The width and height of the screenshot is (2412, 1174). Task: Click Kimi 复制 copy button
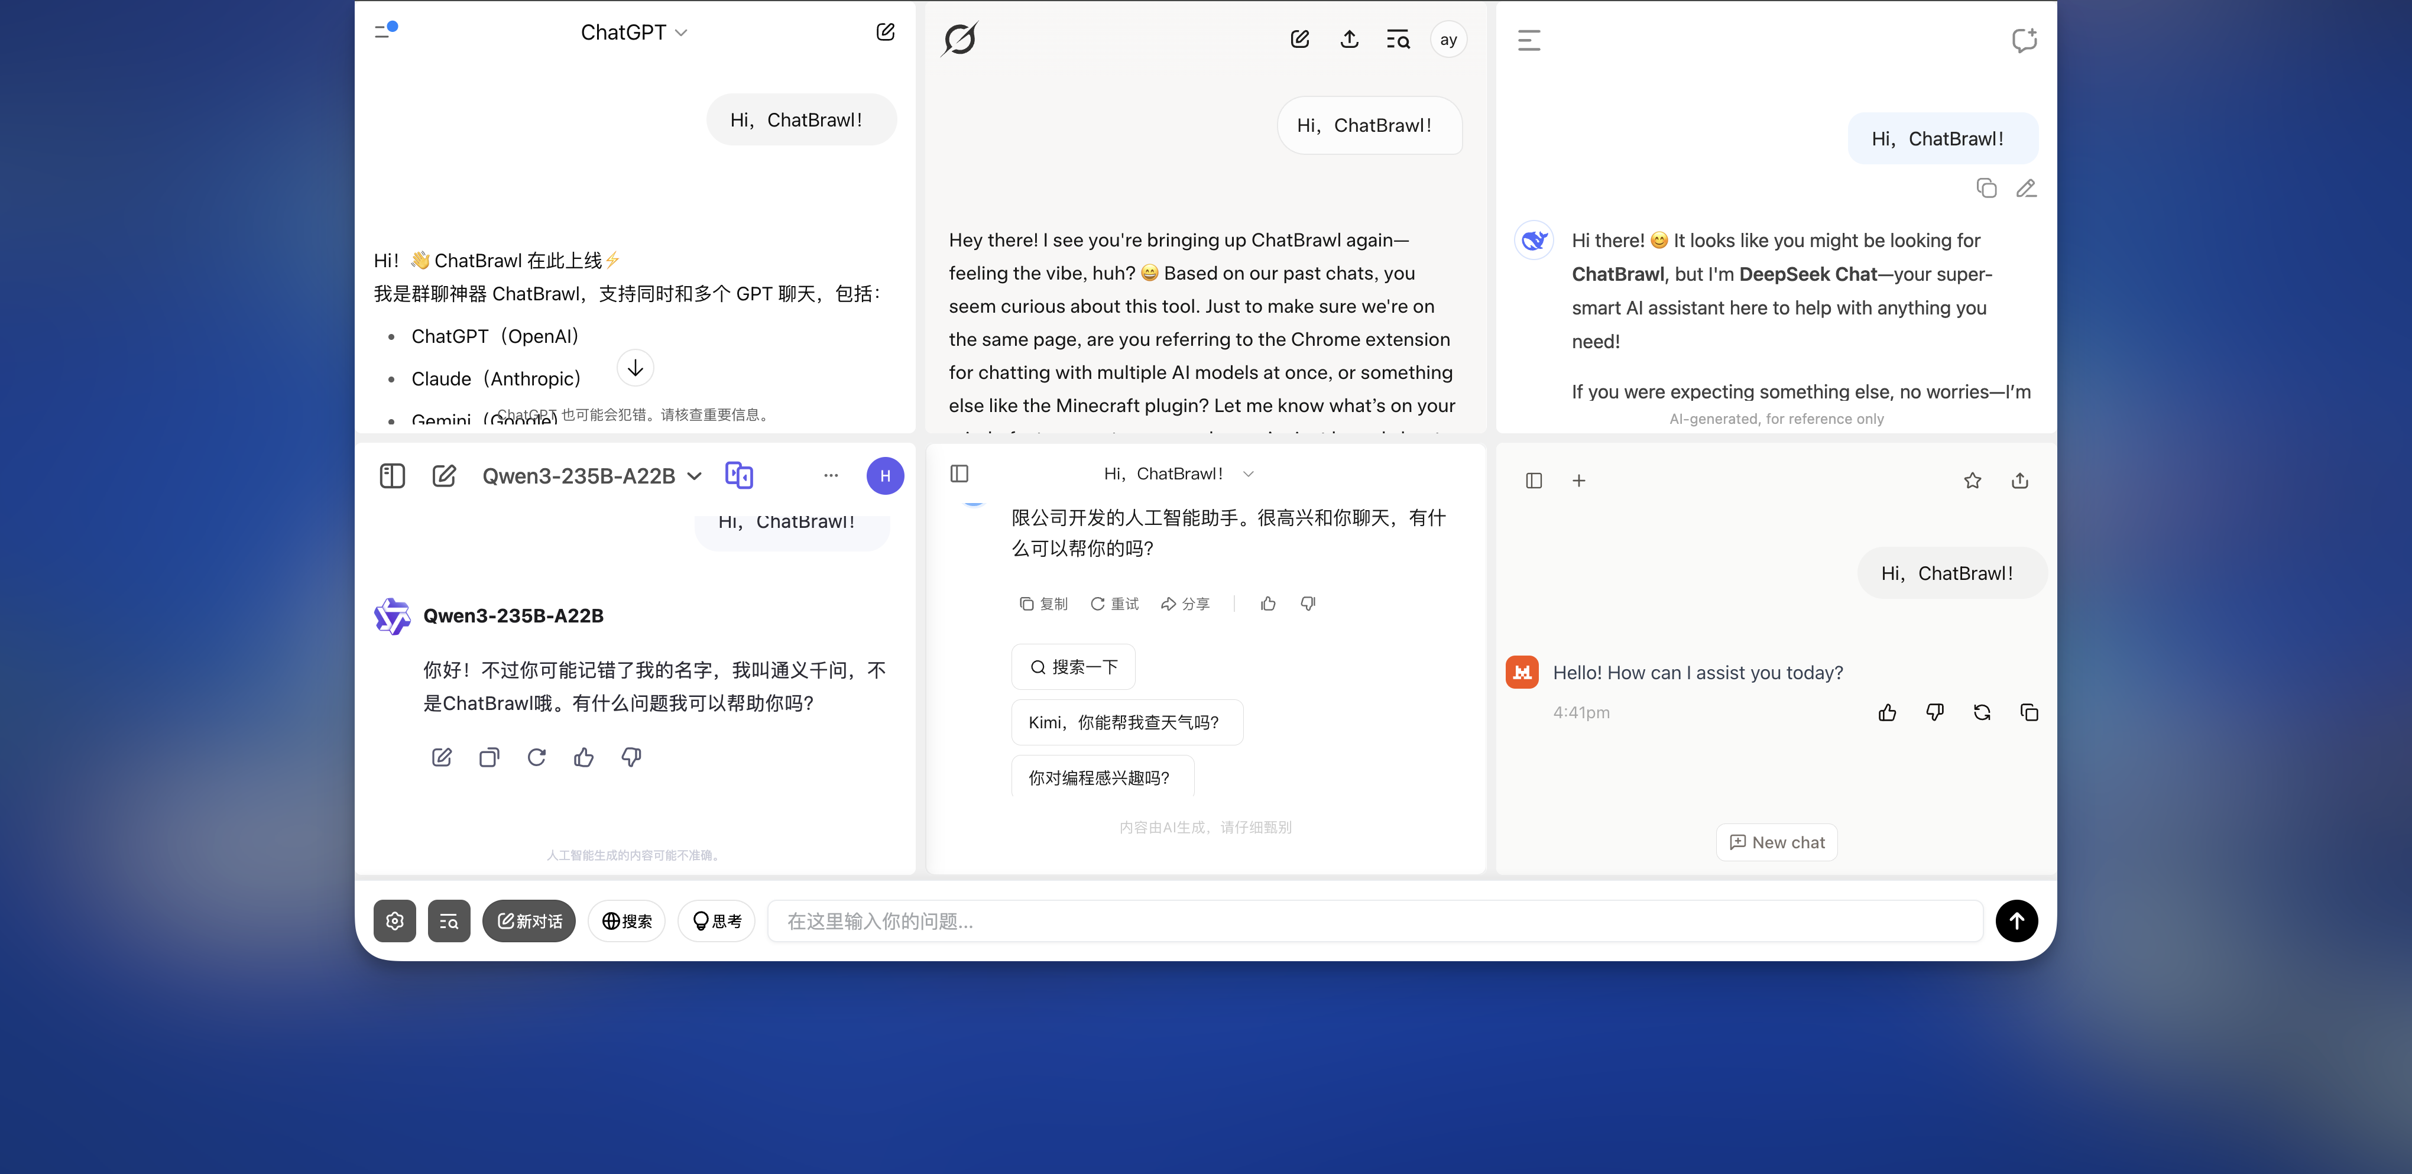tap(1043, 604)
